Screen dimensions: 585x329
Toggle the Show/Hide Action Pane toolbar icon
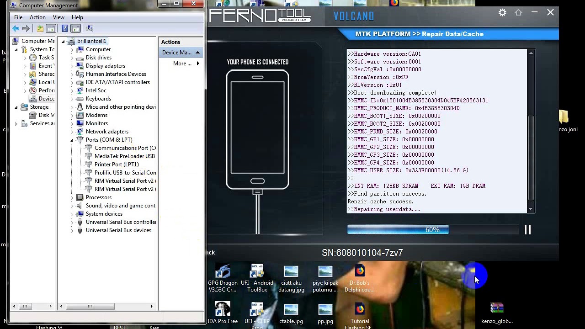click(76, 29)
